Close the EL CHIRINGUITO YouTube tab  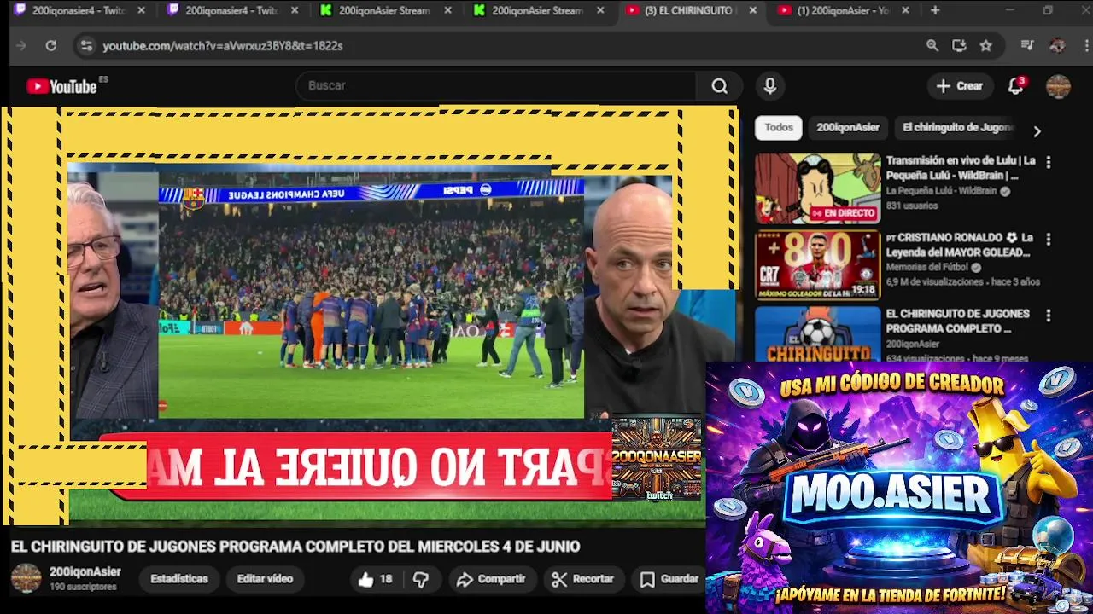click(x=752, y=10)
